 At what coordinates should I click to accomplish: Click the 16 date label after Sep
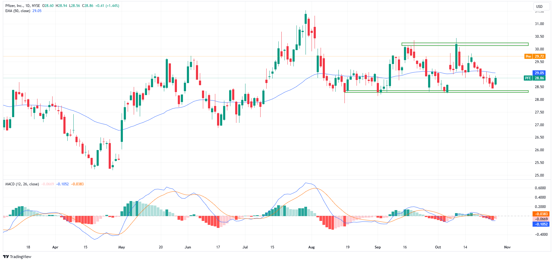pyautogui.click(x=405, y=247)
